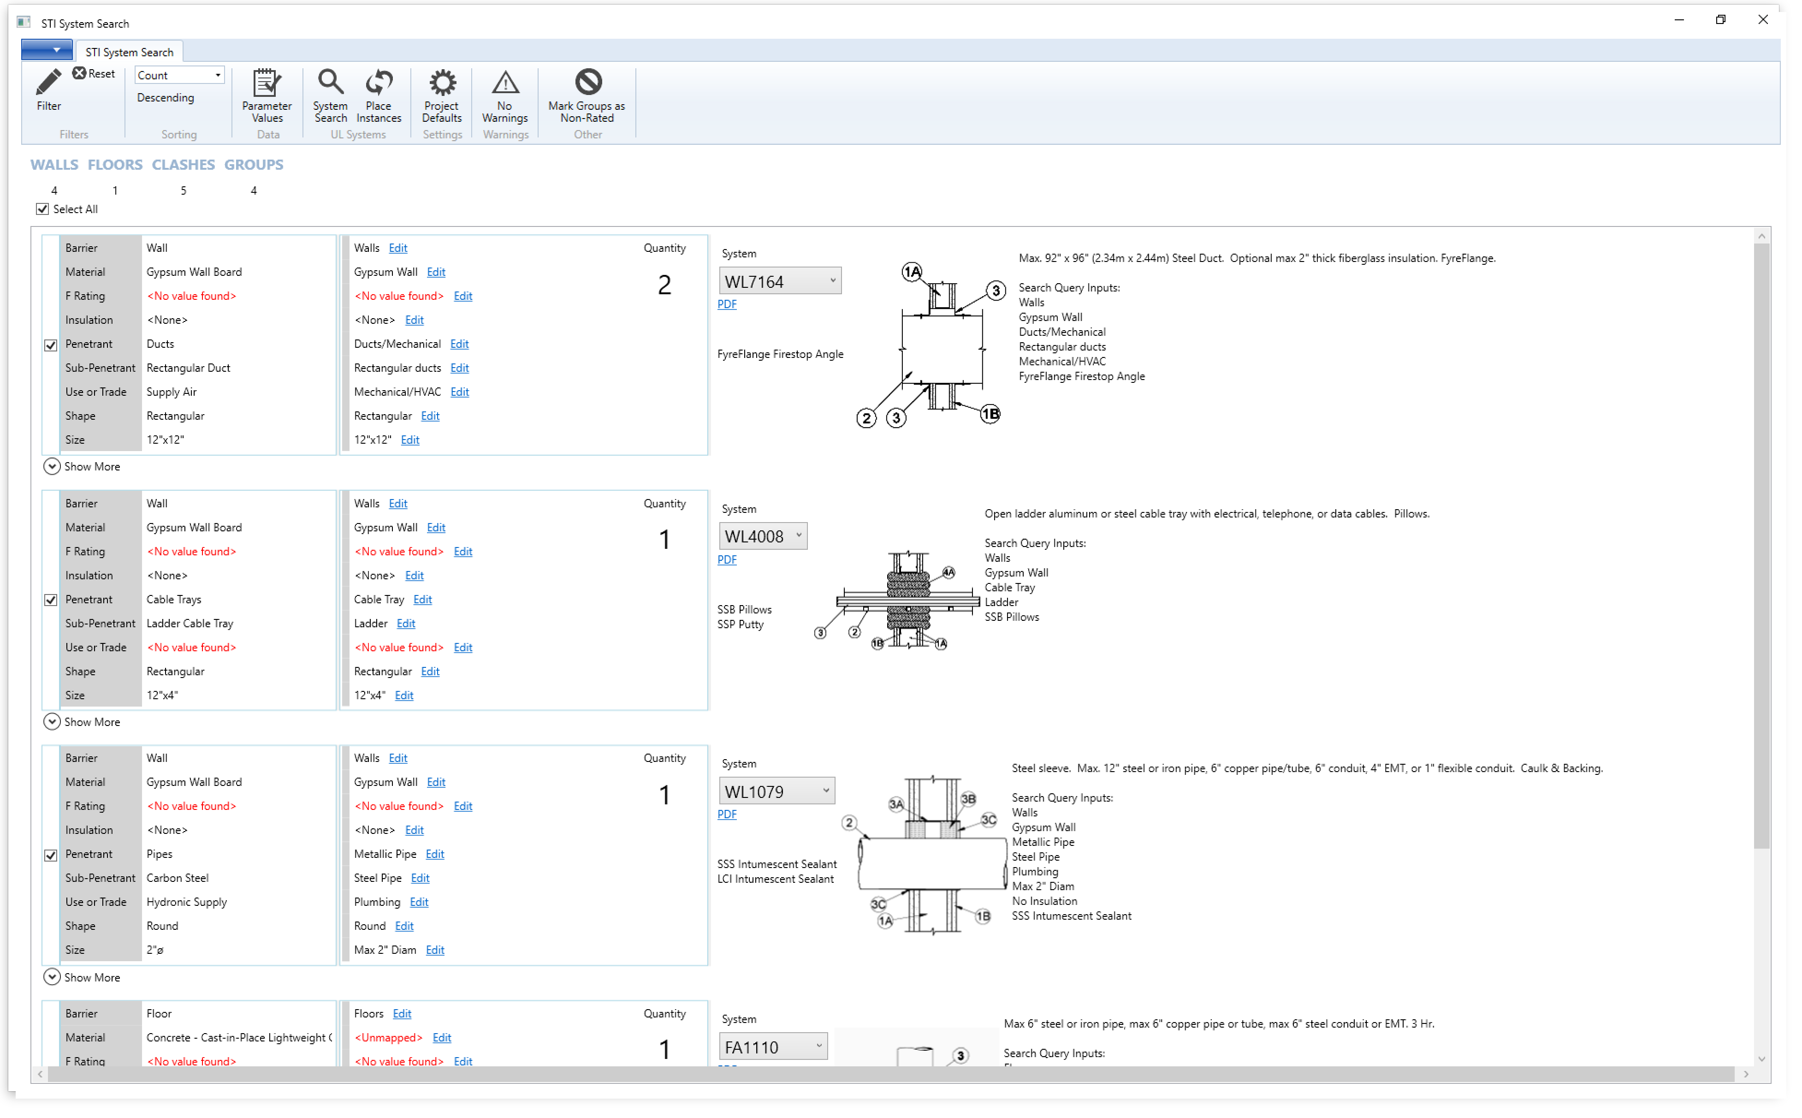1802x1118 pixels.
Task: Click Edit next to Ducts/Mechanical
Action: coord(459,345)
